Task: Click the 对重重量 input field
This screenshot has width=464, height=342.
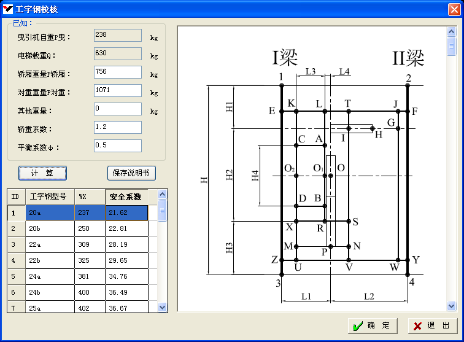Action: click(117, 91)
